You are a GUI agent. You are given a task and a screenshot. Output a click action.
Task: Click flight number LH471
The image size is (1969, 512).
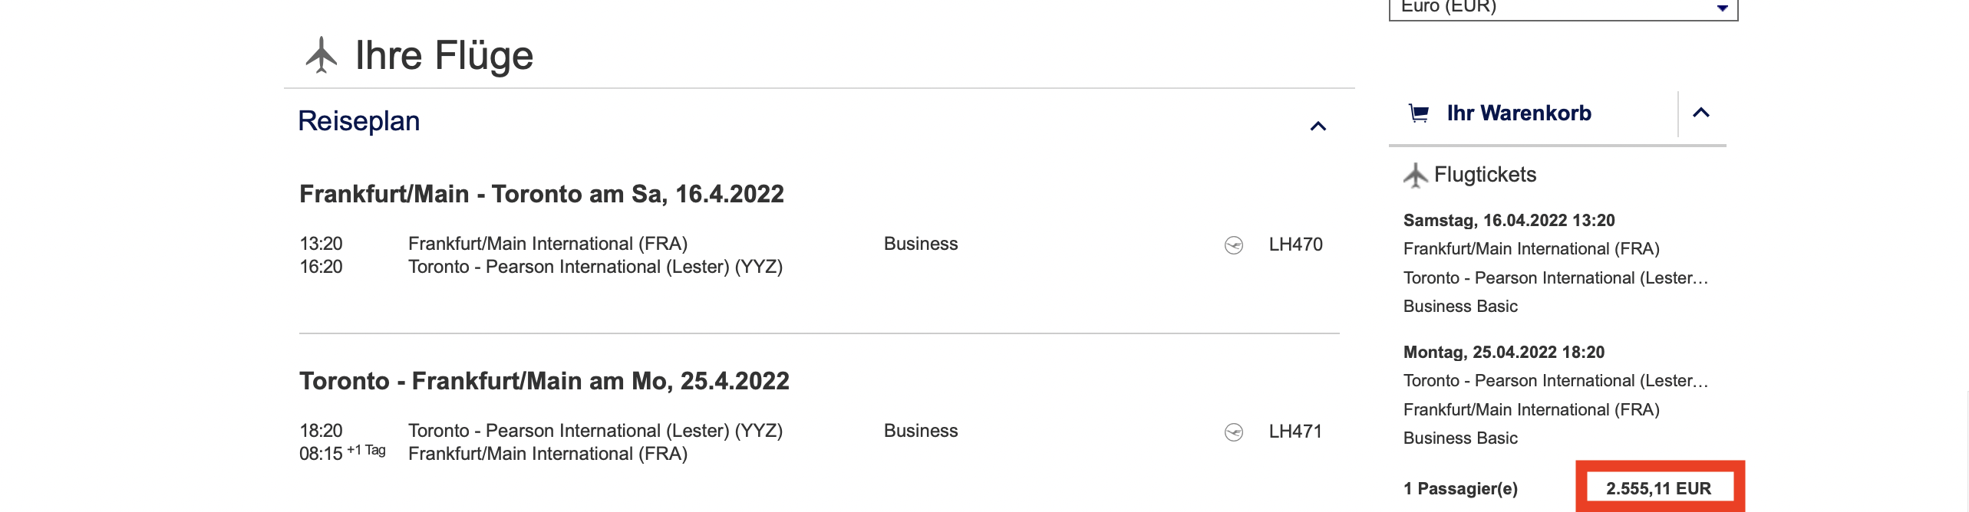(1295, 432)
